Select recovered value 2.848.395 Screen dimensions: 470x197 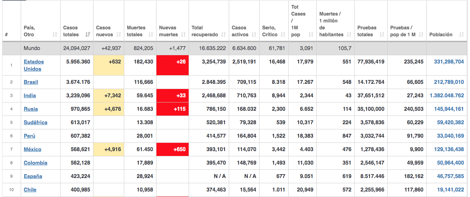214,82
